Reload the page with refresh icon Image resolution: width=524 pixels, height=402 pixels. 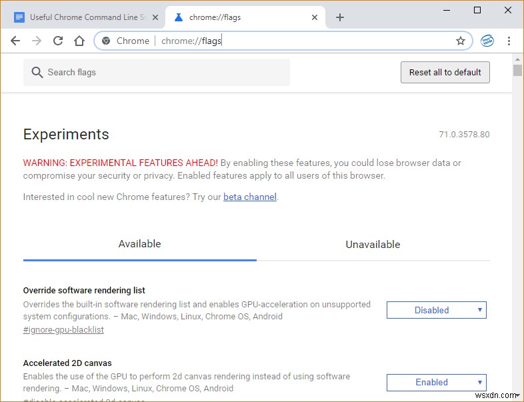pyautogui.click(x=58, y=41)
